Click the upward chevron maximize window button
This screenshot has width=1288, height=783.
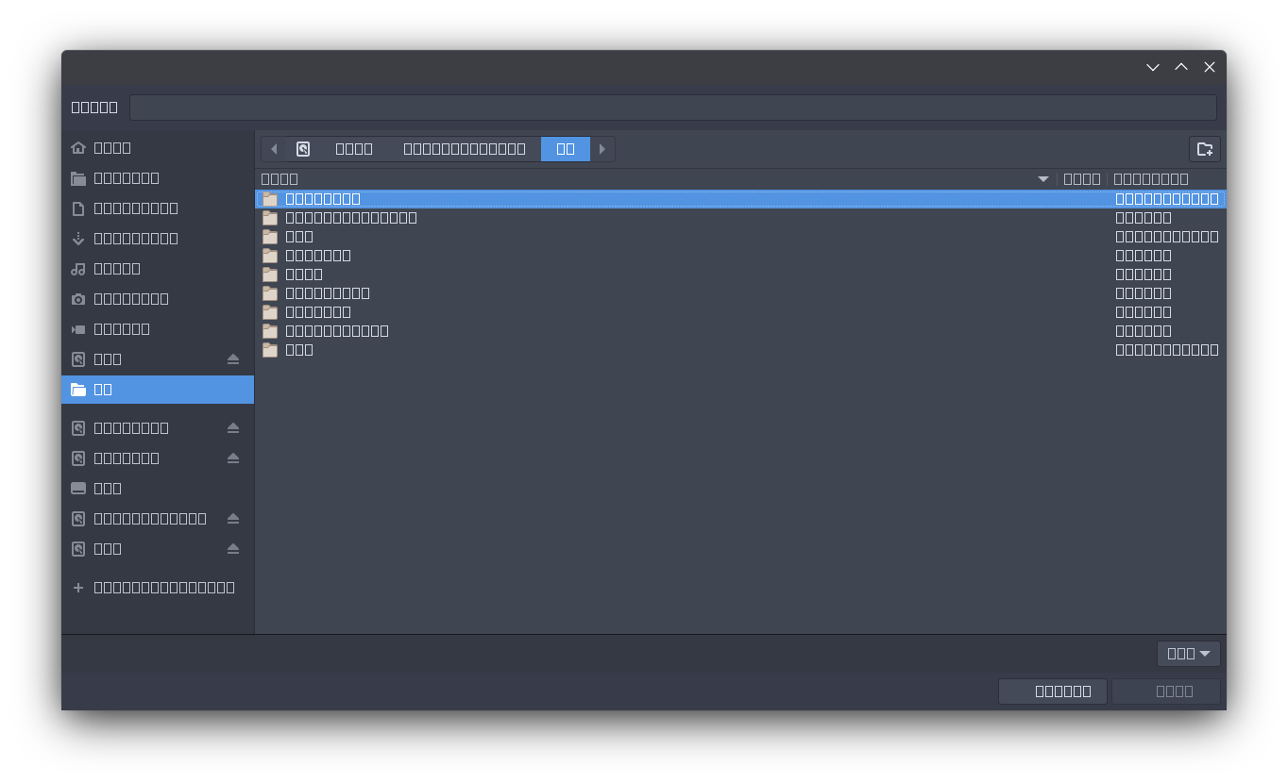(1181, 67)
